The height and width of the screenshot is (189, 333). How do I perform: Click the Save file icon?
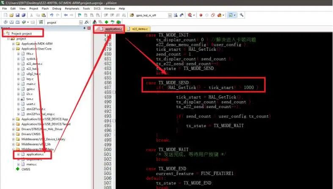[x=17, y=15]
